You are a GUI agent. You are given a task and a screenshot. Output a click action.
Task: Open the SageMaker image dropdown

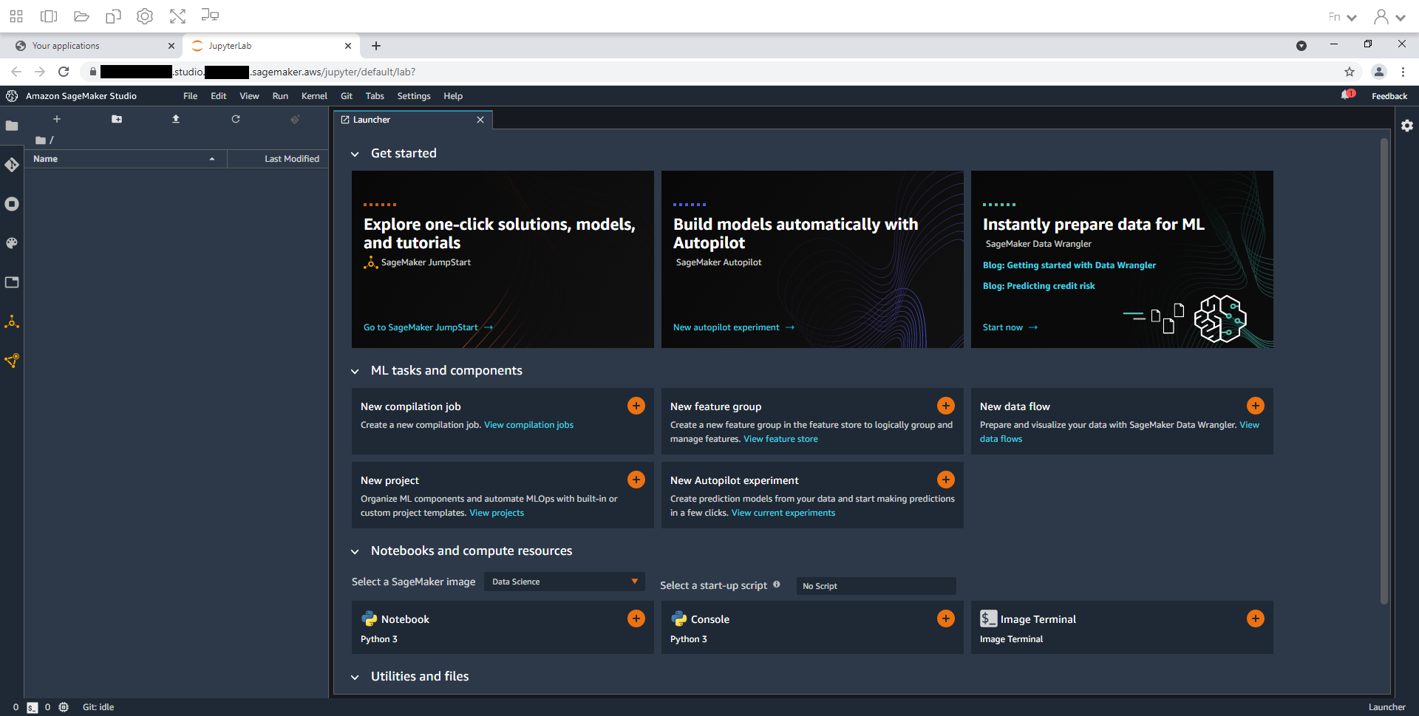tap(565, 582)
